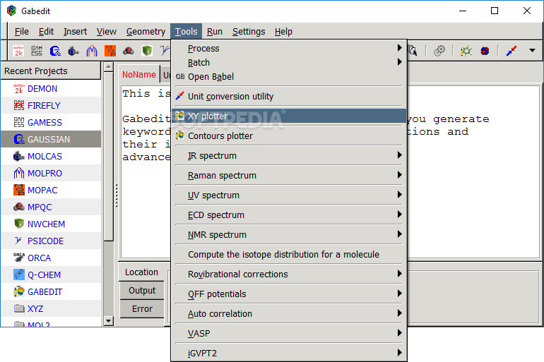Image resolution: width=544 pixels, height=362 pixels.
Task: Select MOPAC in Recent Projects
Action: [51, 191]
